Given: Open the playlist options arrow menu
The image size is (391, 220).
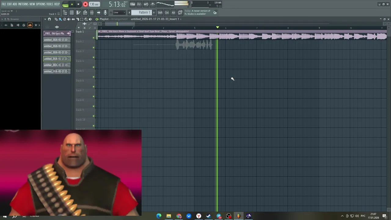Looking at the screenshot, I should click(x=45, y=19).
